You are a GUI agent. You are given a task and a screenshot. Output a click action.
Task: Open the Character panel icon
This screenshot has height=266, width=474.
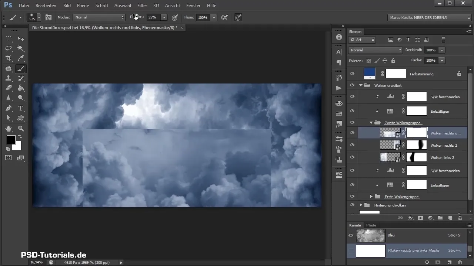pos(338,52)
